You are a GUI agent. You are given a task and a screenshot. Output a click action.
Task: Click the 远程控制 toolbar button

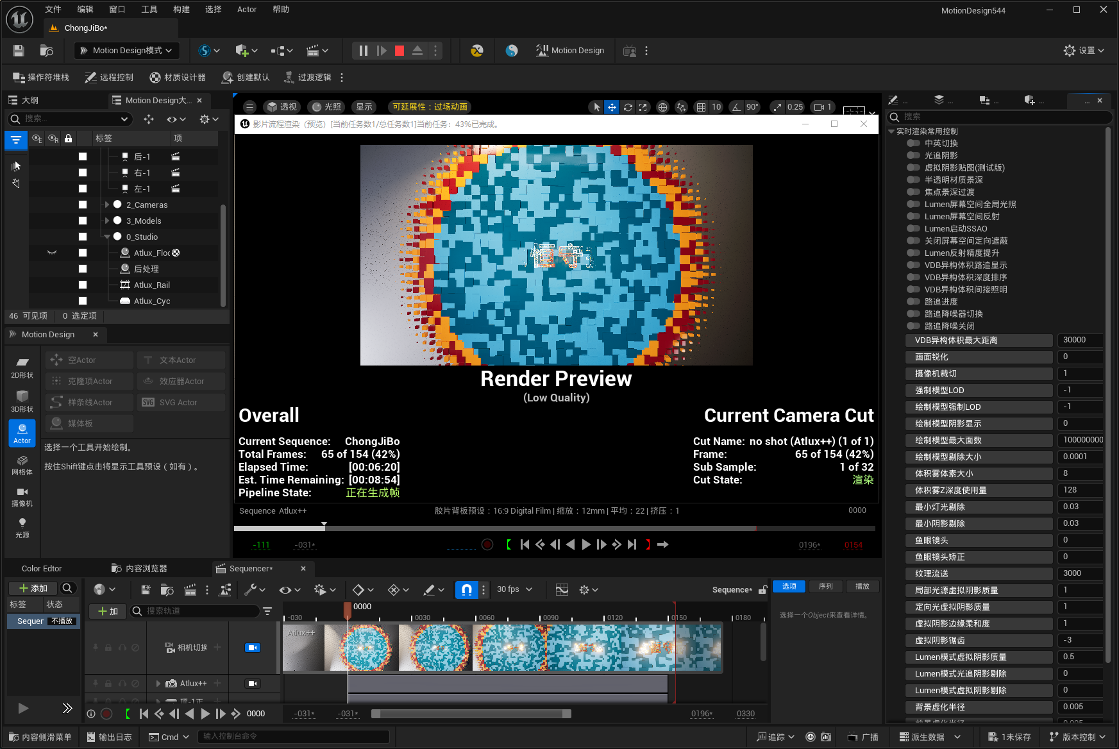[109, 78]
